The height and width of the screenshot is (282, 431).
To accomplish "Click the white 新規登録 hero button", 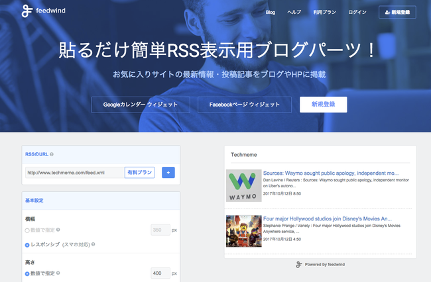I will 324,104.
